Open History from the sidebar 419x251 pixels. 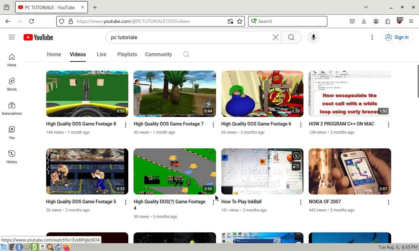click(12, 157)
